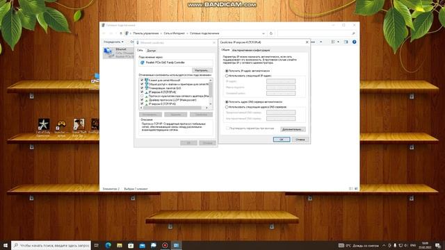Open the Windows Start menu
The width and height of the screenshot is (445, 250).
[5, 245]
